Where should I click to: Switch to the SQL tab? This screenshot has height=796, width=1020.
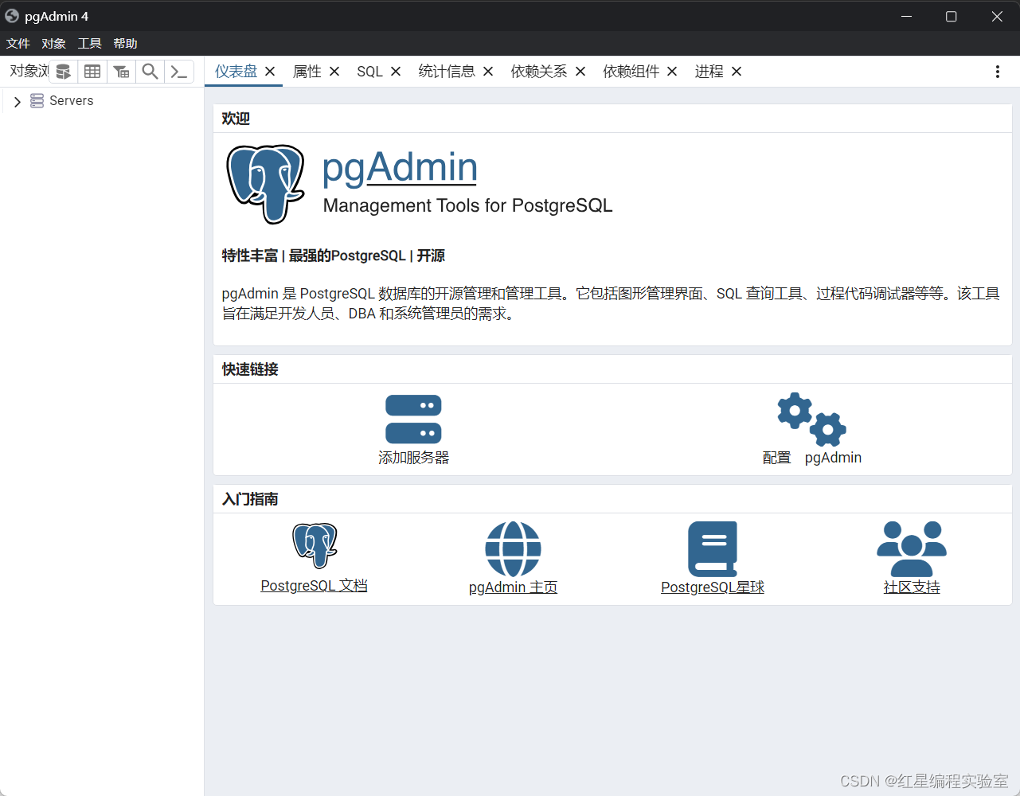[370, 72]
